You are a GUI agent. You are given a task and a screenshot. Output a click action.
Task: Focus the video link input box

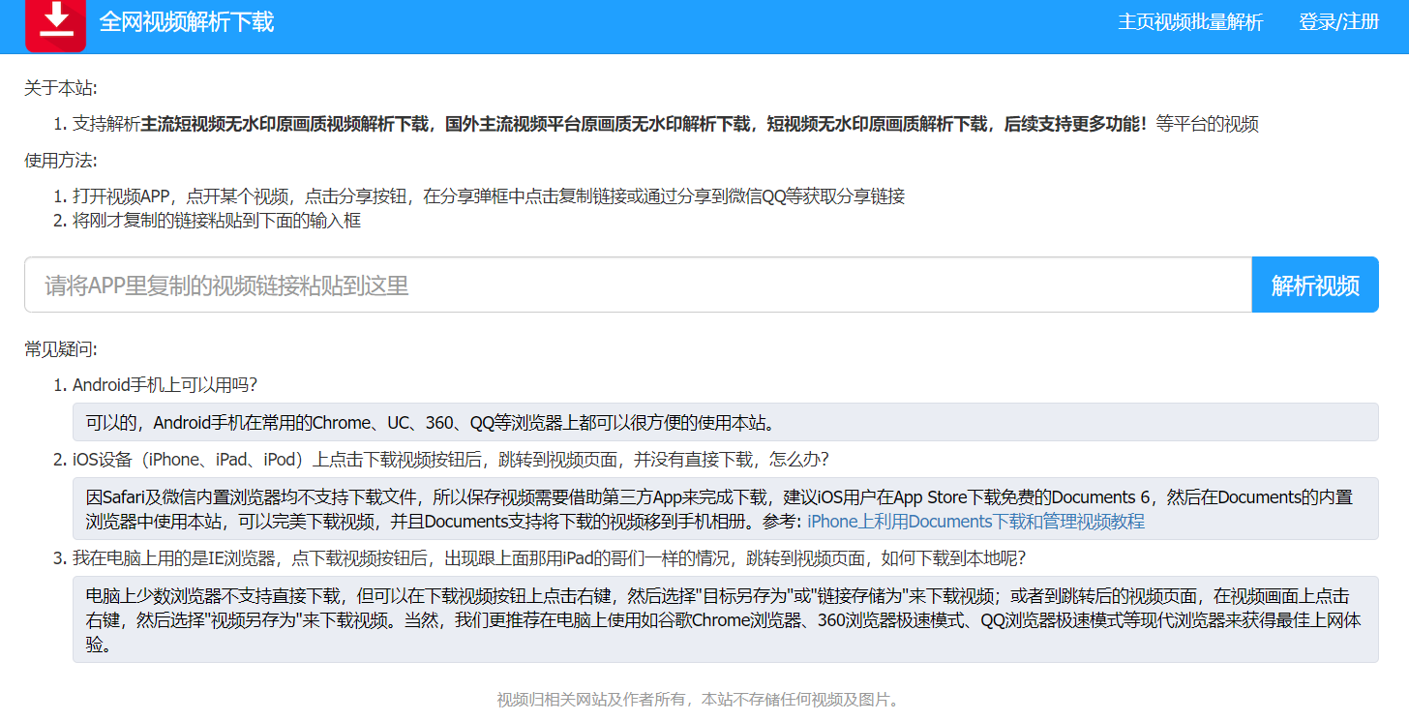638,285
